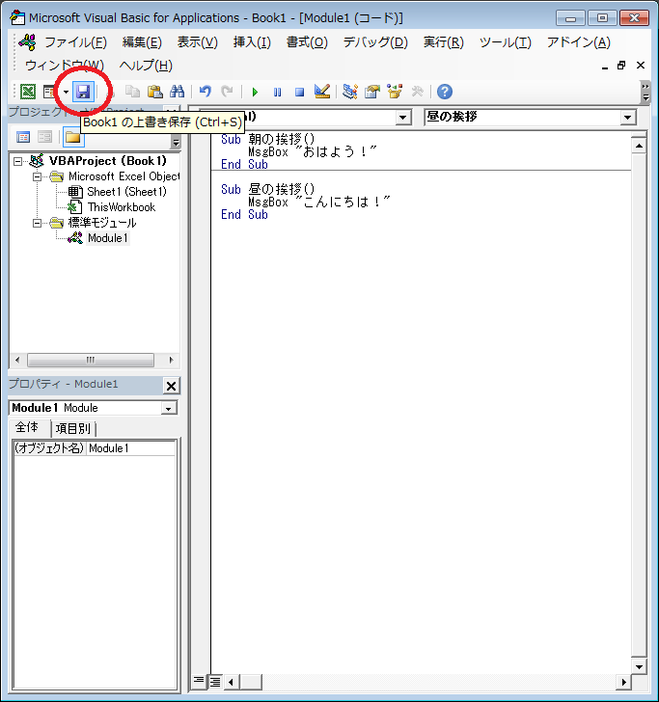Collapse the 標準モジュール folder node
The width and height of the screenshot is (659, 702).
tap(38, 223)
